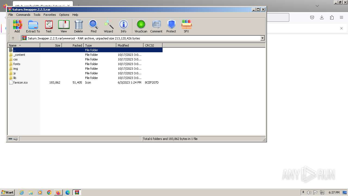The width and height of the screenshot is (348, 196).
Task: Open Firefox Pocket save icon
Action: click(x=312, y=17)
